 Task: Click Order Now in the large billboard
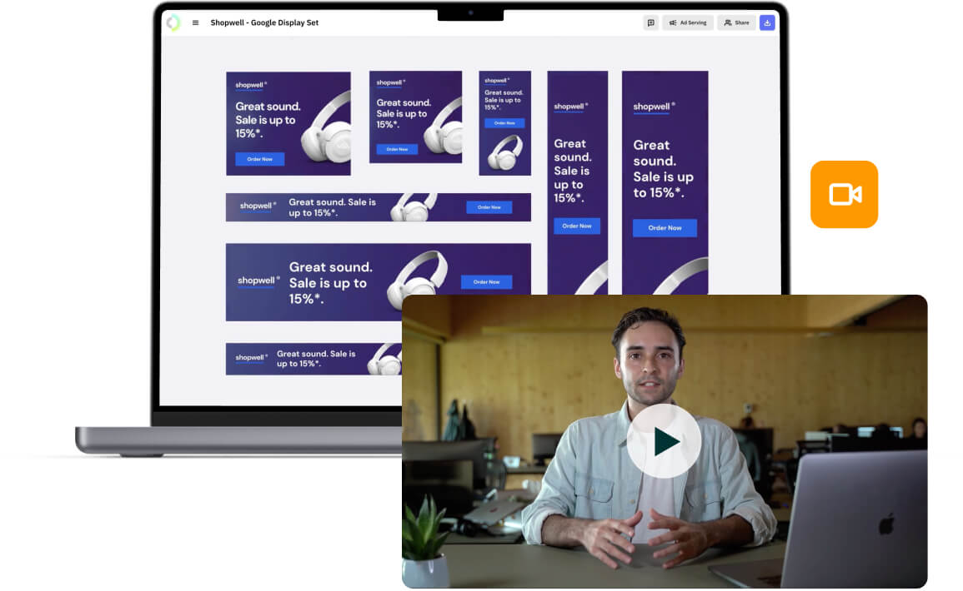pos(486,282)
